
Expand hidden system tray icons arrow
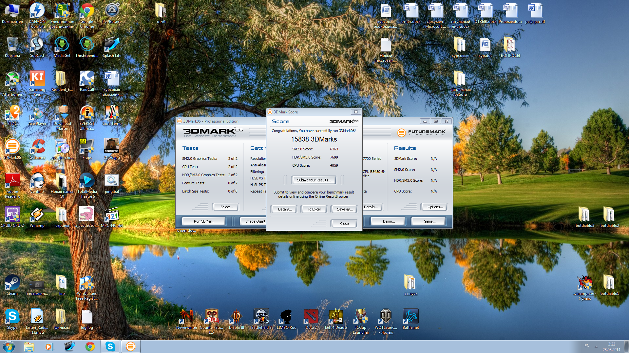click(x=596, y=346)
